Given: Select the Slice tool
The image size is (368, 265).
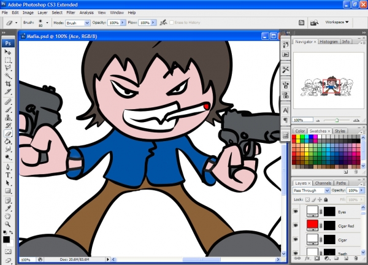Looking at the screenshot, I should point(8,91).
